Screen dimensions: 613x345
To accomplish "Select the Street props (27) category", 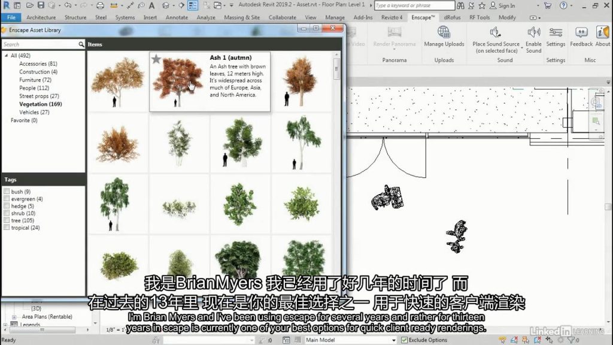I will tap(39, 96).
